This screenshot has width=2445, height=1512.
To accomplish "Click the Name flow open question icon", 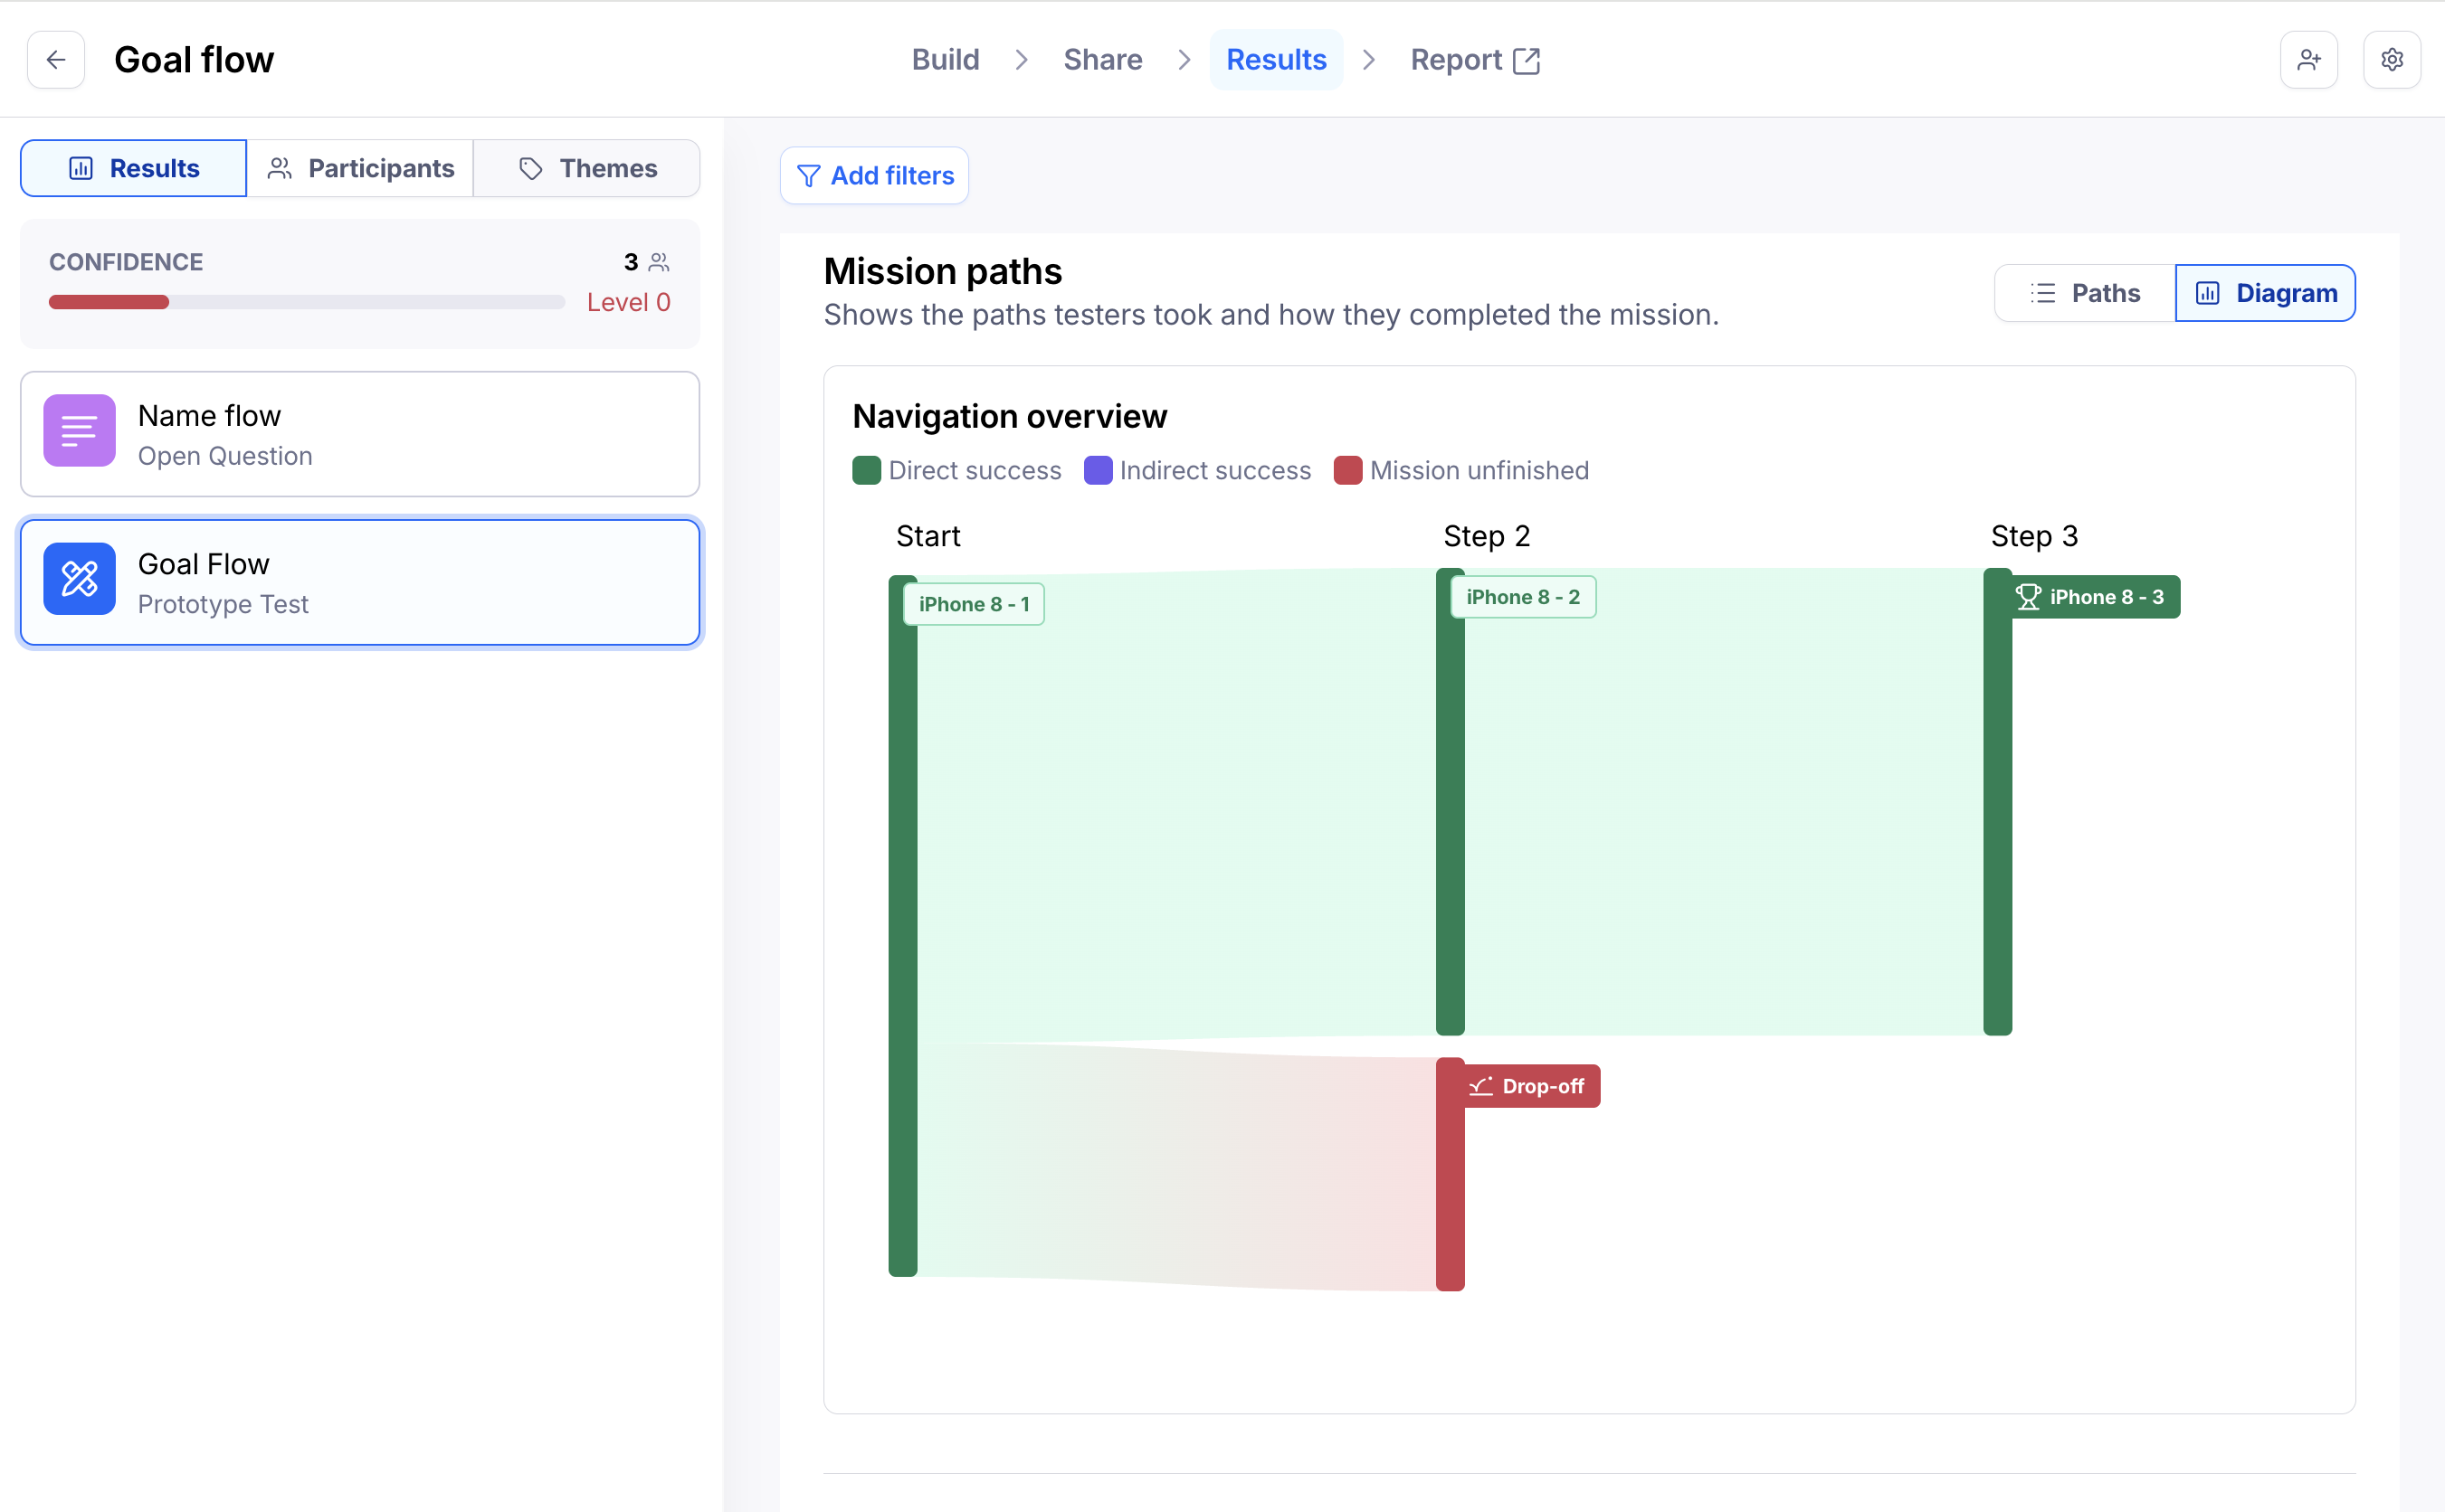I will 79,431.
